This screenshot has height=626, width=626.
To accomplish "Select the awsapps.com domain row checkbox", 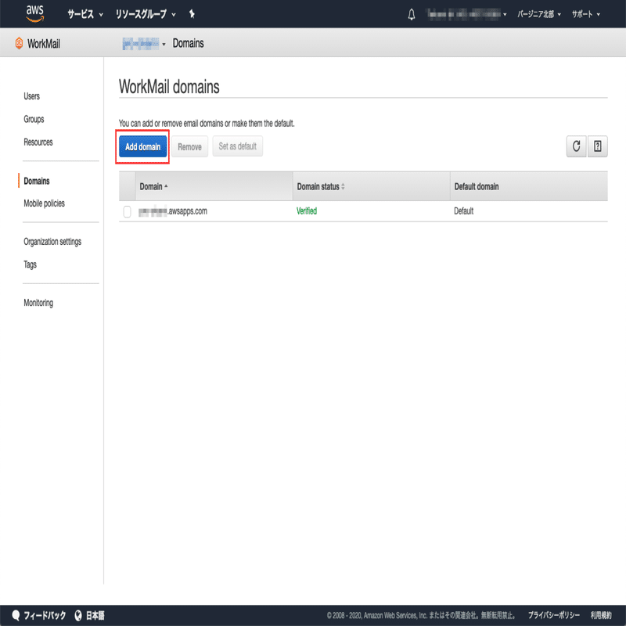I will (x=127, y=210).
